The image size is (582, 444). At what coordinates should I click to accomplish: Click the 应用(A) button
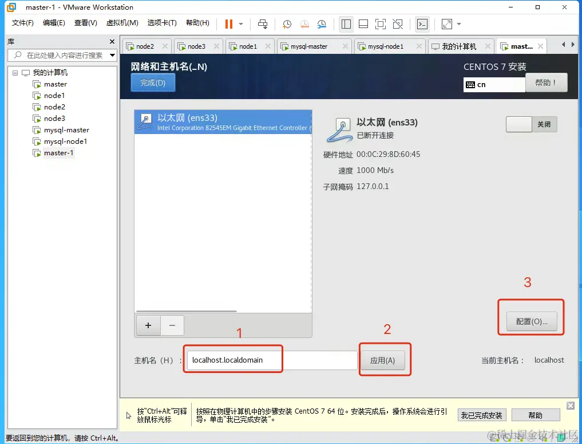click(x=382, y=360)
